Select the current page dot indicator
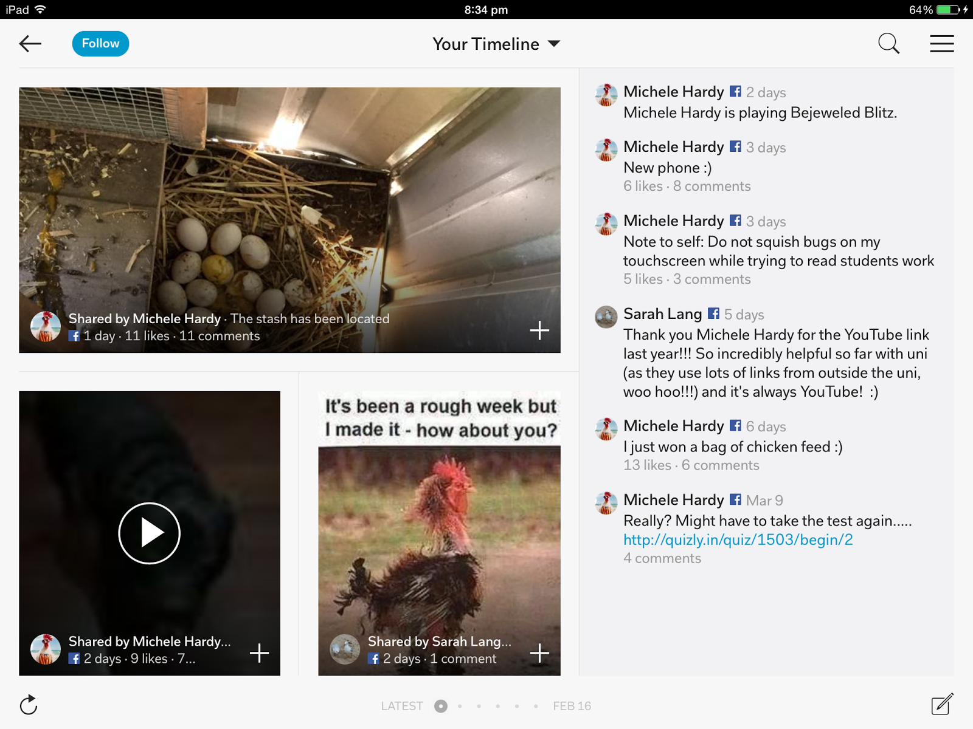The width and height of the screenshot is (973, 729). tap(441, 706)
